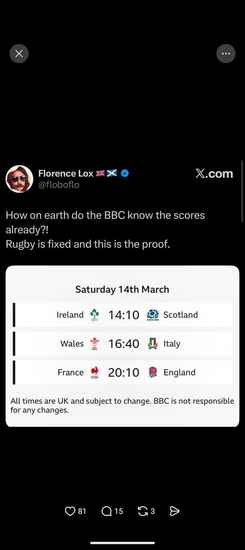This screenshot has height=550, width=245.
Task: Select the Ireland vs Scotland fixture row
Action: tap(123, 315)
